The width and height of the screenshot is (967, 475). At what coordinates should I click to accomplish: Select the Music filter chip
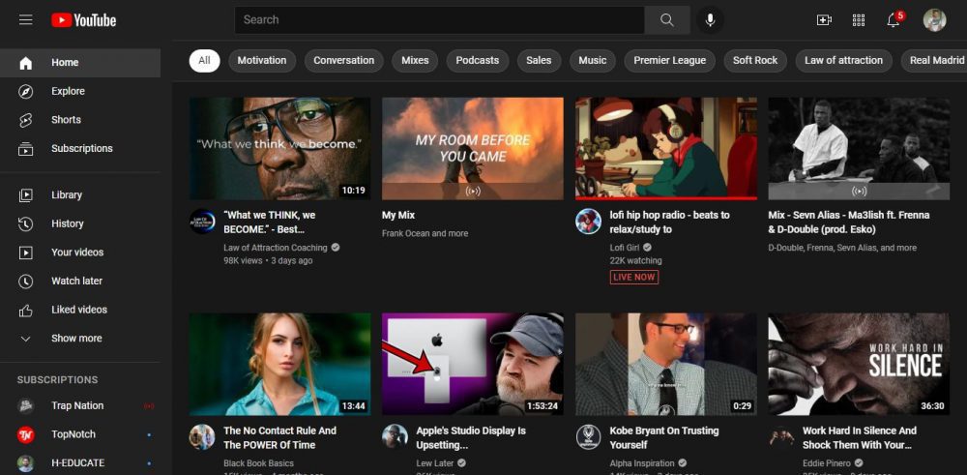tap(593, 60)
